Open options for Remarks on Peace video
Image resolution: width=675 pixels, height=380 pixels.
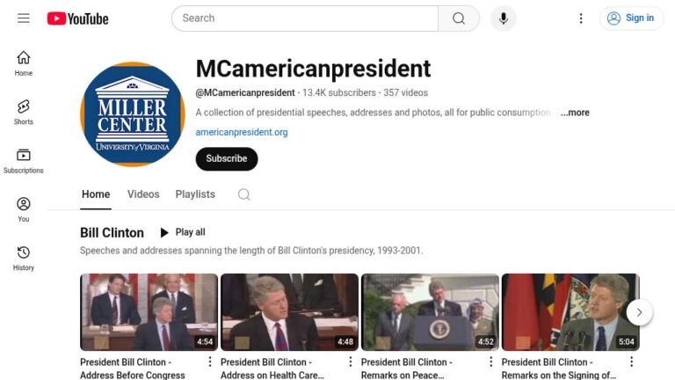[x=490, y=362]
